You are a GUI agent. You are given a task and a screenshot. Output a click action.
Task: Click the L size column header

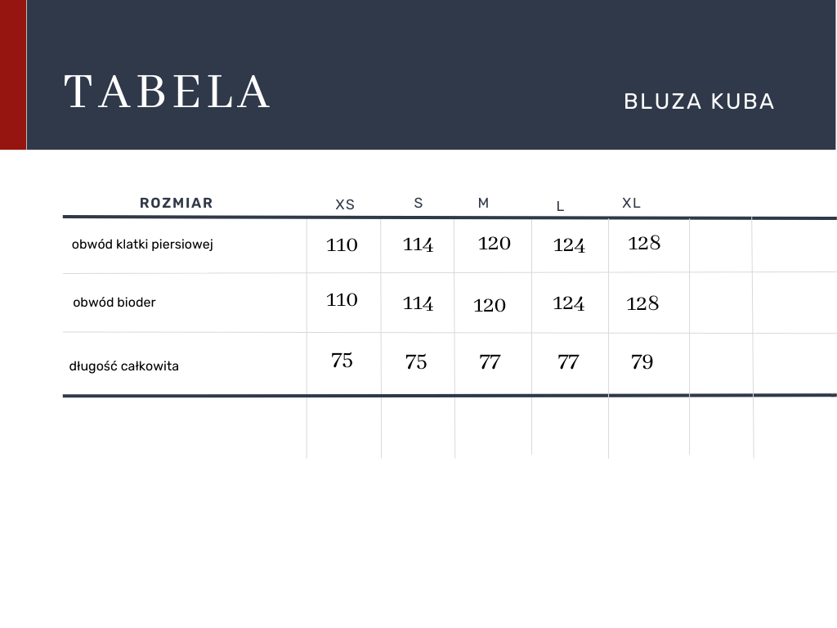pos(560,206)
